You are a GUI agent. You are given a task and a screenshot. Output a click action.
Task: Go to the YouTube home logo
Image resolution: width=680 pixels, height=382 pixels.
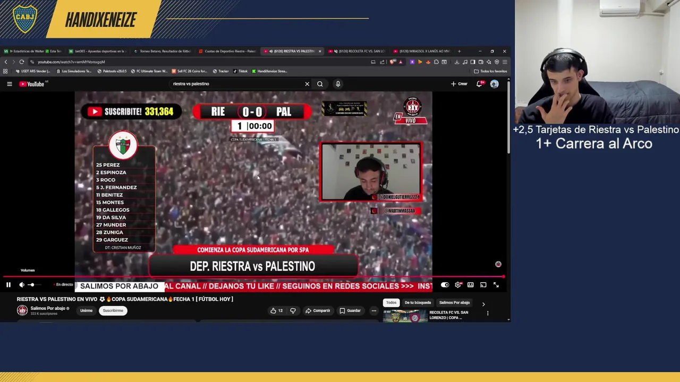click(x=32, y=84)
